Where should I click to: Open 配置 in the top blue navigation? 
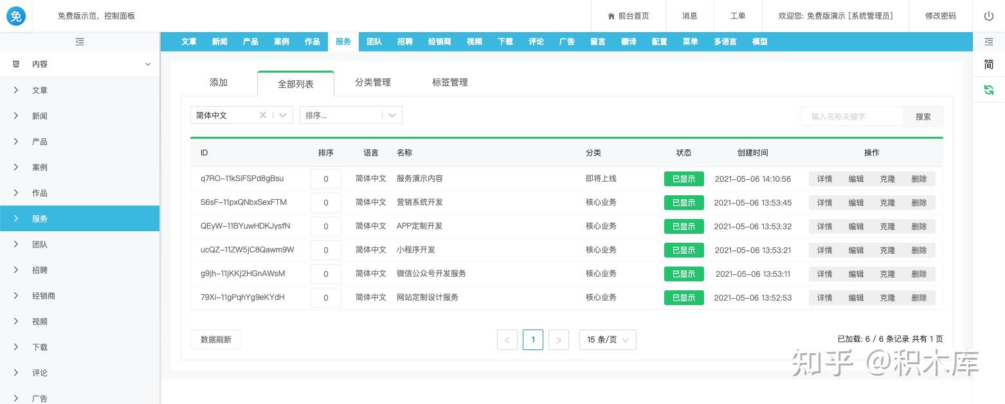tap(660, 42)
